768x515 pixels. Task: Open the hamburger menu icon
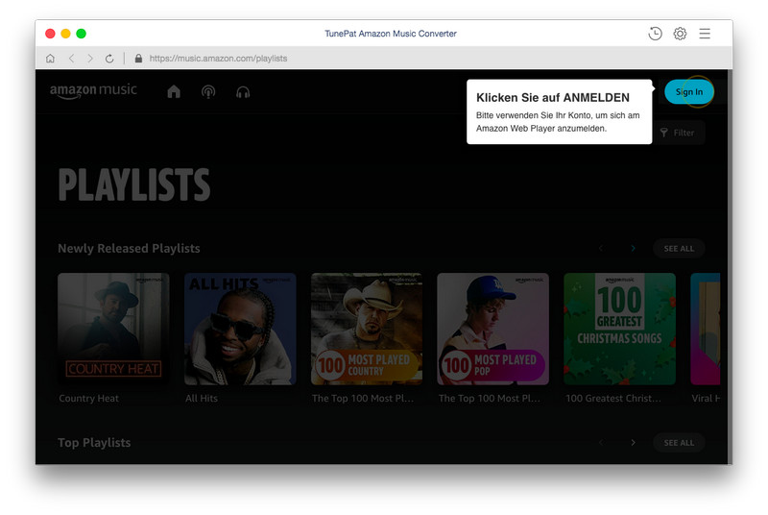(705, 34)
